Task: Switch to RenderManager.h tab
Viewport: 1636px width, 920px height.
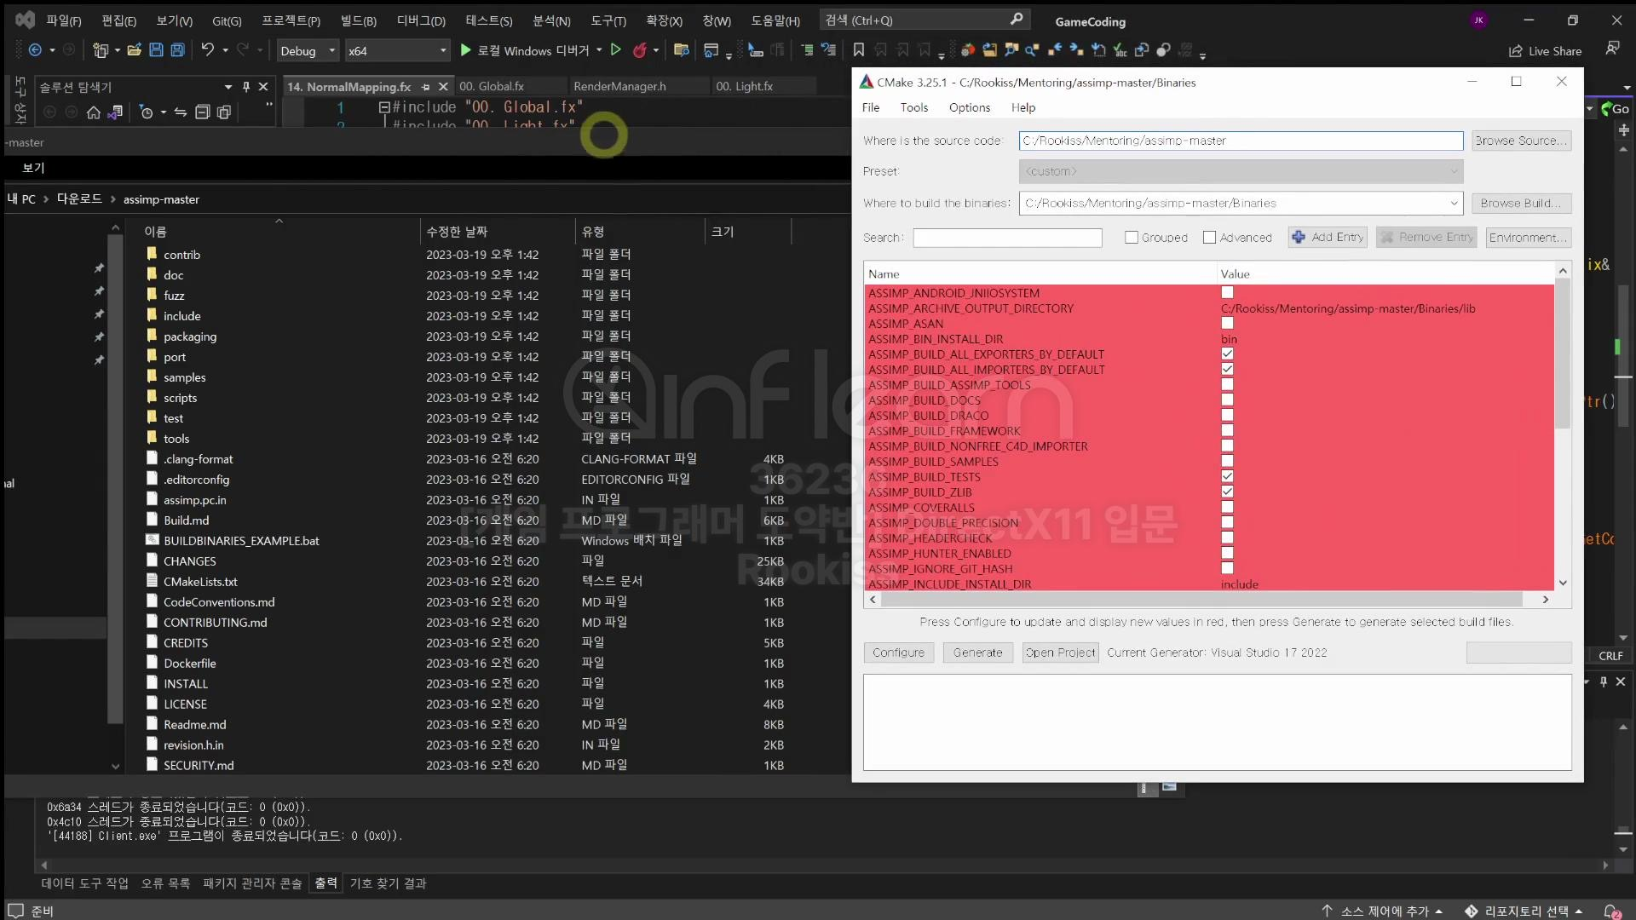Action: (x=619, y=86)
